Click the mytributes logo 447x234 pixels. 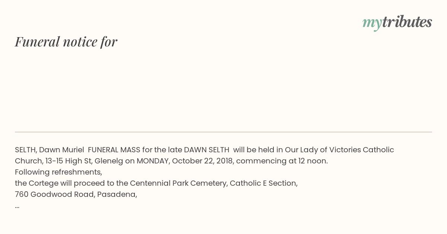coord(397,22)
